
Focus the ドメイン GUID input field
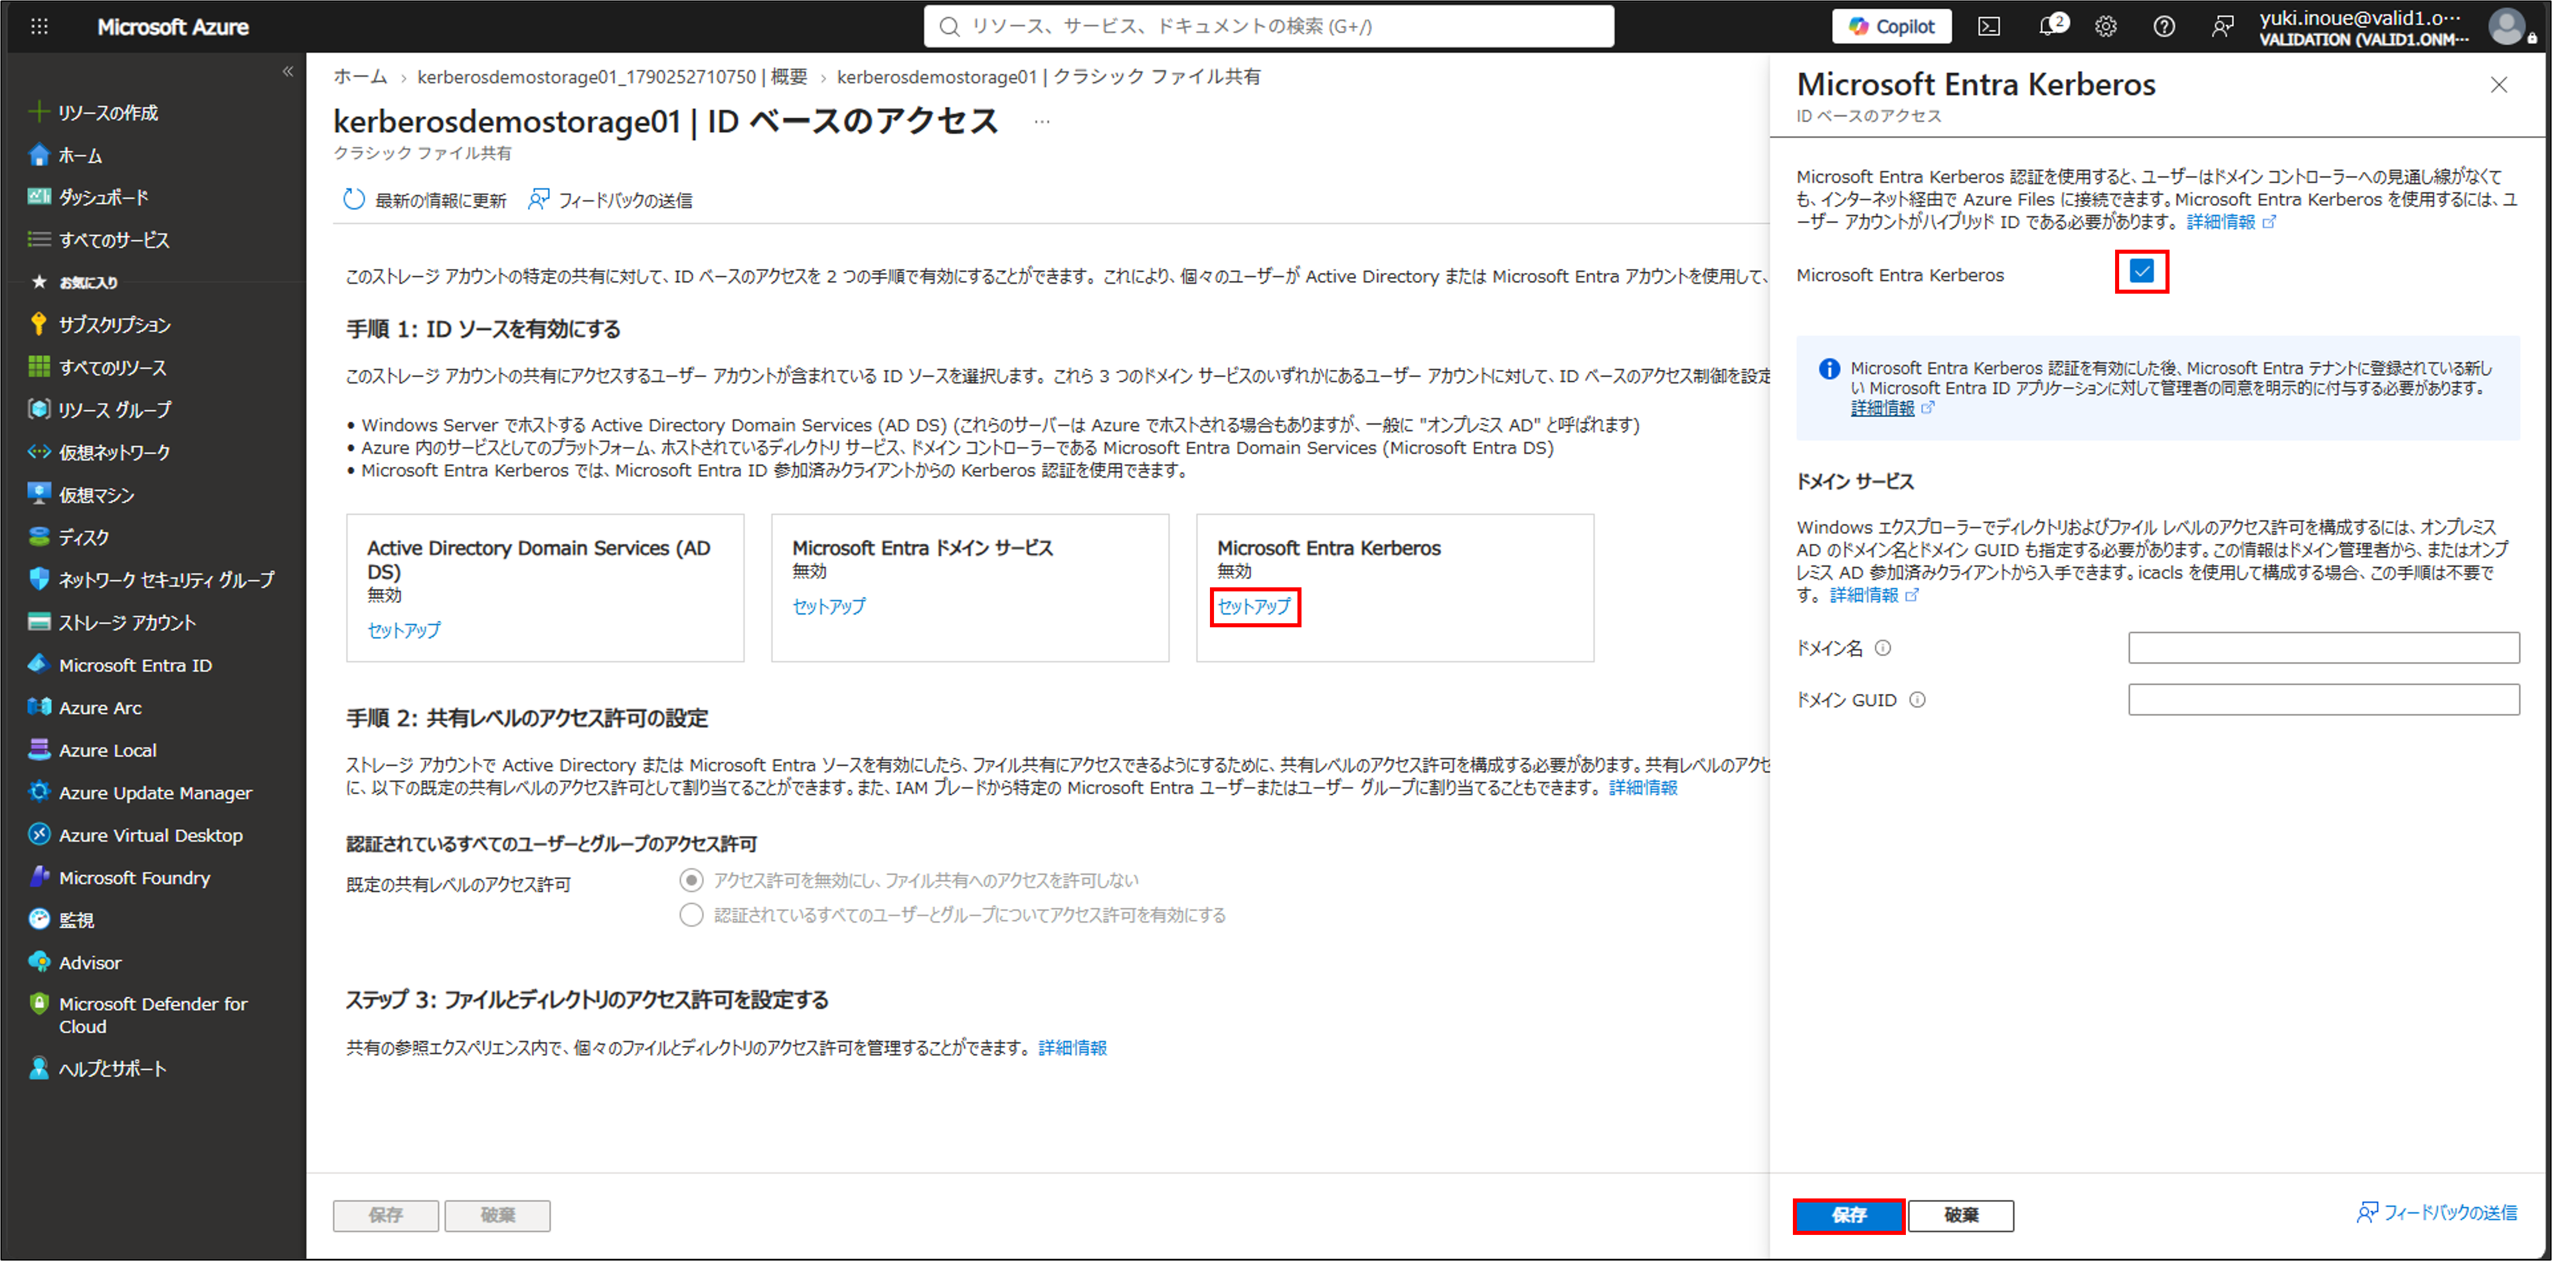tap(2324, 699)
